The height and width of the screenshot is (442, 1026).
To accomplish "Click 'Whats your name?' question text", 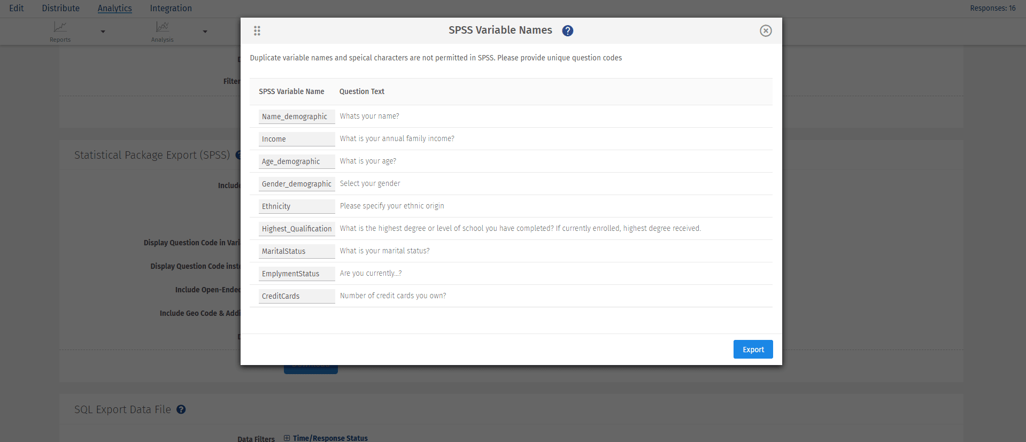I will [369, 116].
